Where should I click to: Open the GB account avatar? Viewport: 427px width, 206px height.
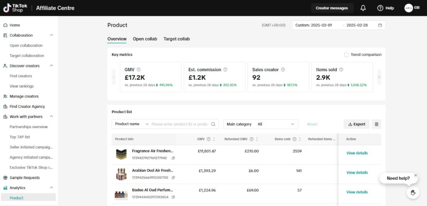tap(409, 8)
